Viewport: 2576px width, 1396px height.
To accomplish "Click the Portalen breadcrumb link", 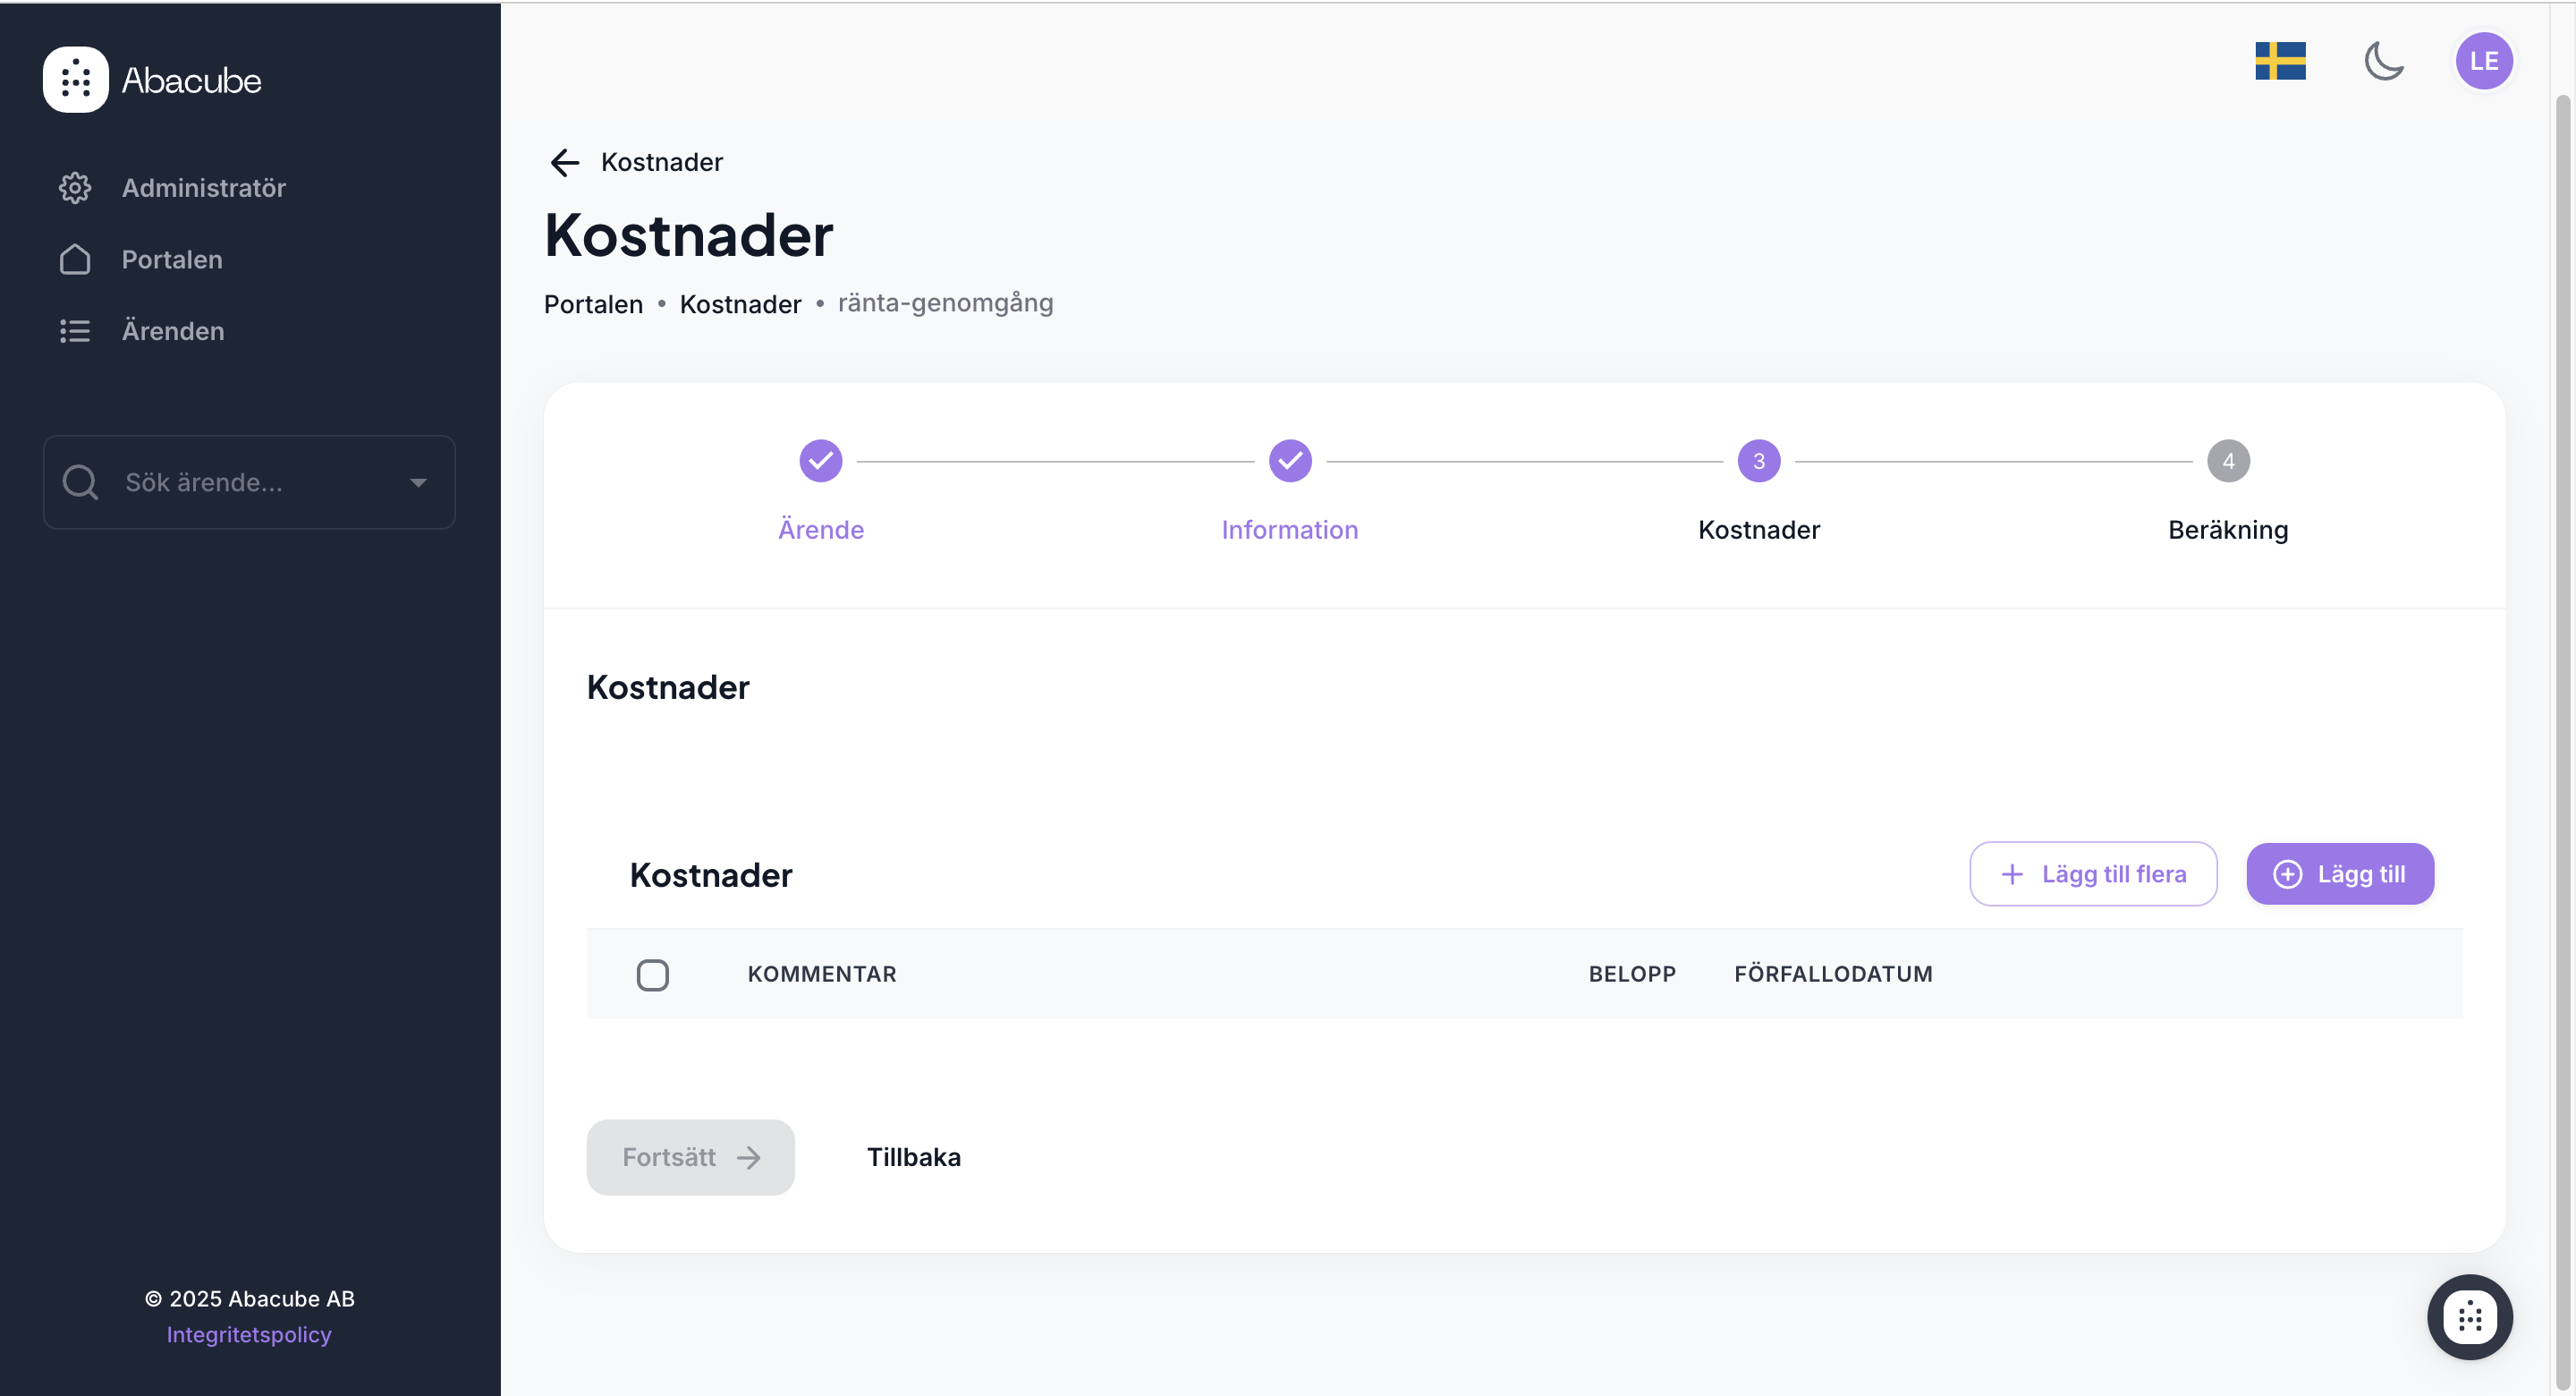I will (593, 304).
